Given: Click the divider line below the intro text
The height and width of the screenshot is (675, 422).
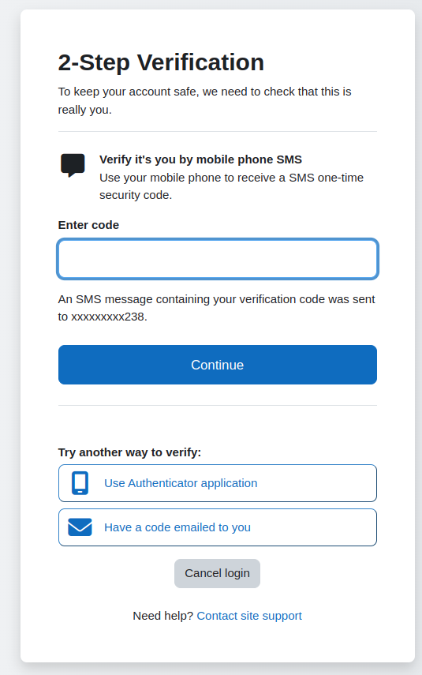Looking at the screenshot, I should coord(218,131).
